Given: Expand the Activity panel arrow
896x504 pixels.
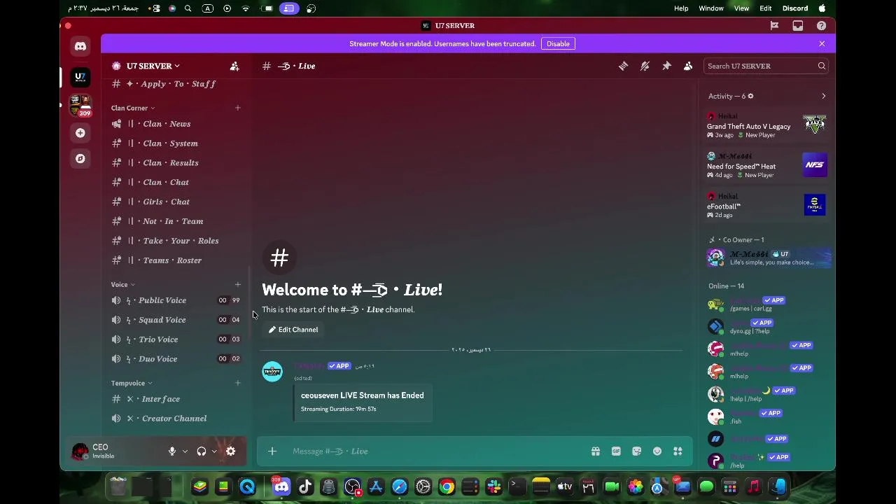Looking at the screenshot, I should (x=823, y=96).
